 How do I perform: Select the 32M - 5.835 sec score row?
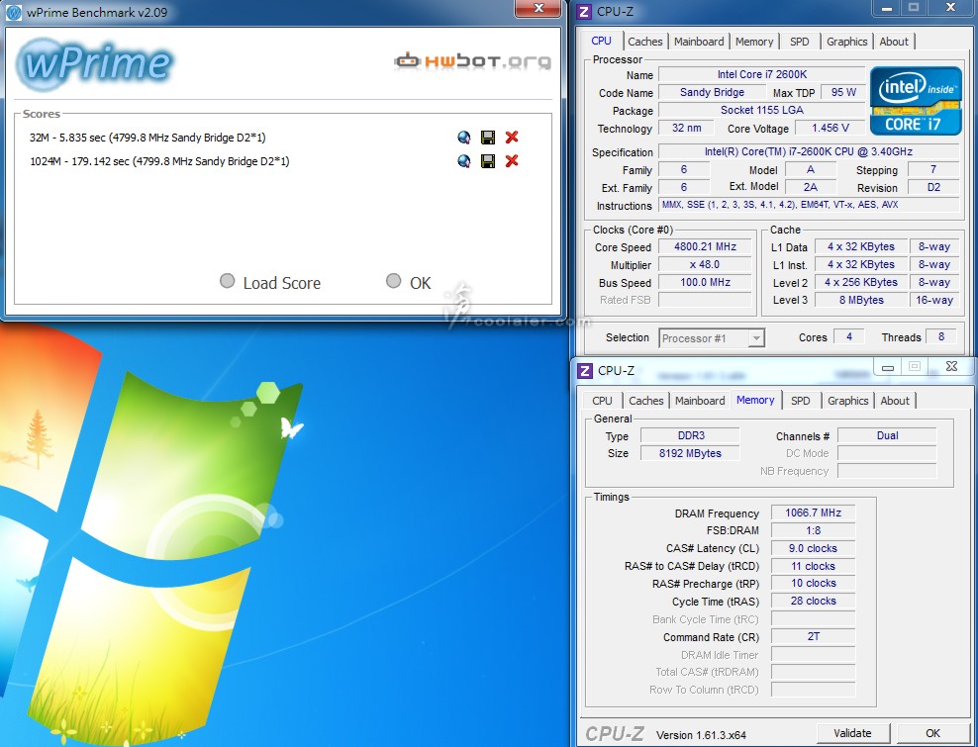147,138
